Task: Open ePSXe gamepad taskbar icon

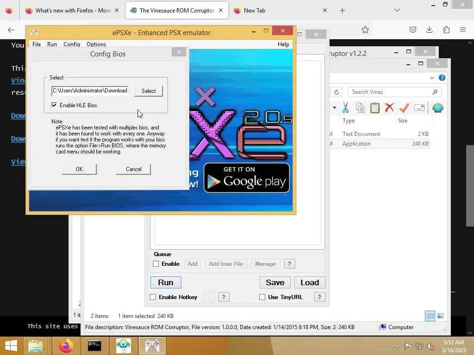Action: click(x=152, y=346)
